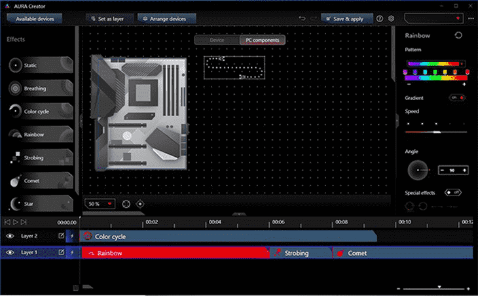Click the Save & apply button
Image resolution: width=478 pixels, height=296 pixels.
pos(347,19)
